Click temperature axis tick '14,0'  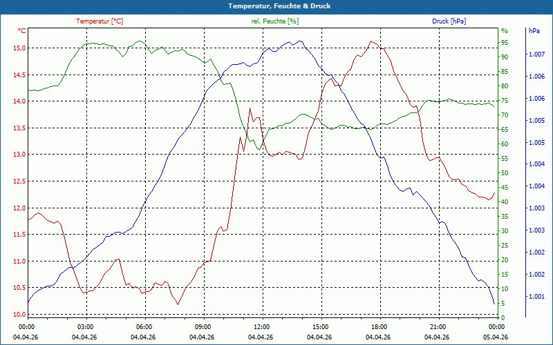coord(19,101)
